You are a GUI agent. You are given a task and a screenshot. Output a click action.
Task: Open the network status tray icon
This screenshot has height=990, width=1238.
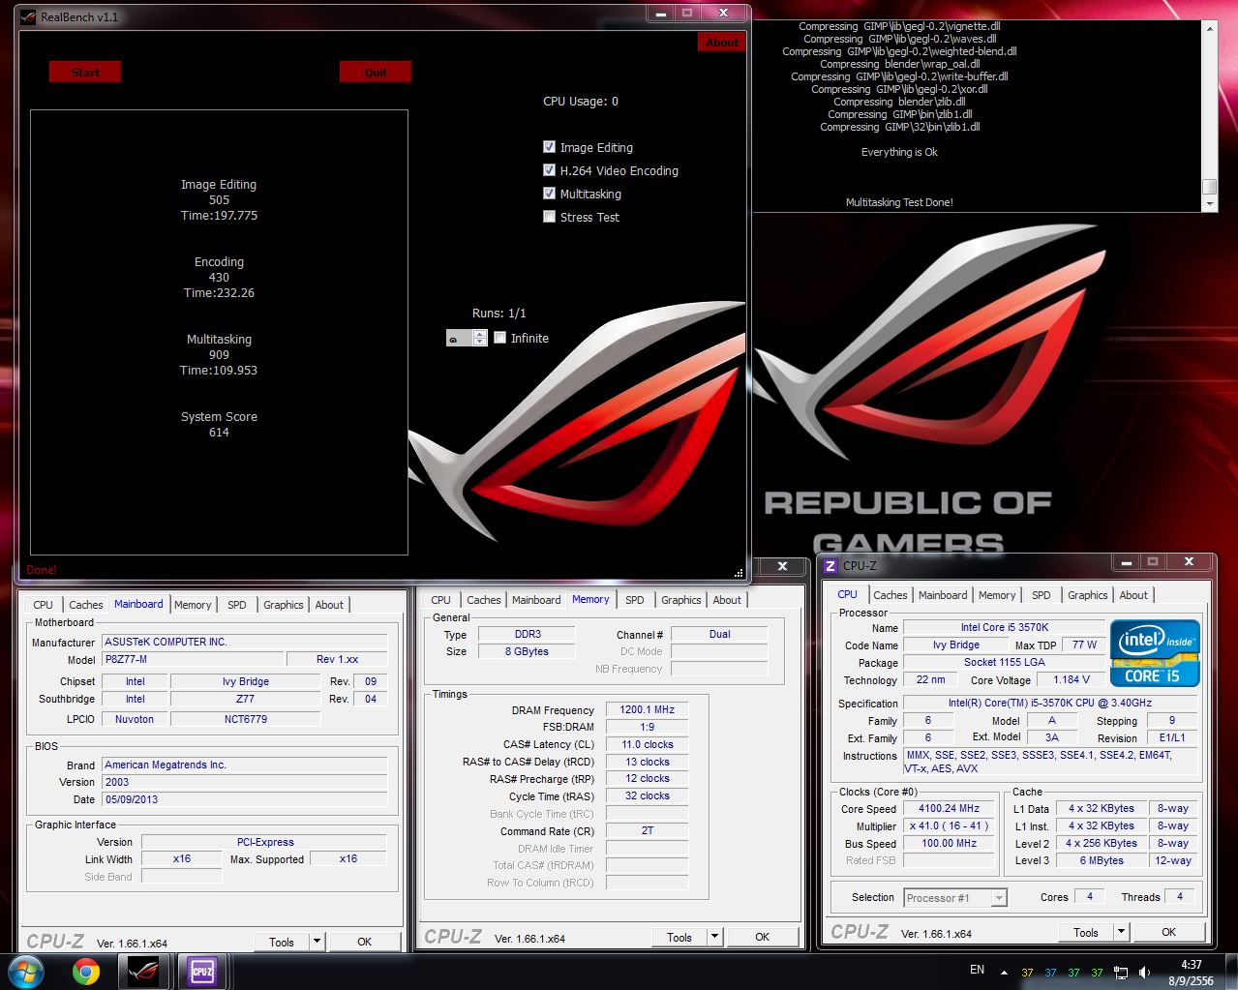(x=1121, y=973)
